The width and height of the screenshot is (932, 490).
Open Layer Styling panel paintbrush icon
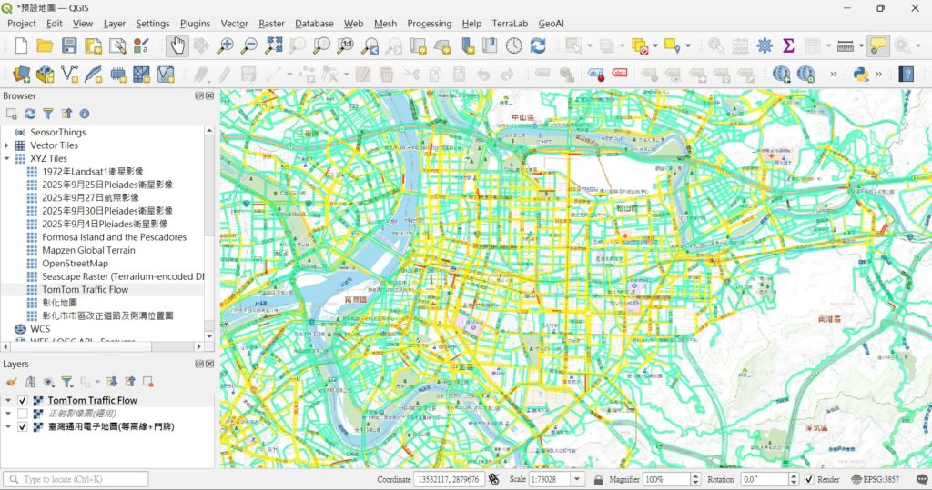11,382
